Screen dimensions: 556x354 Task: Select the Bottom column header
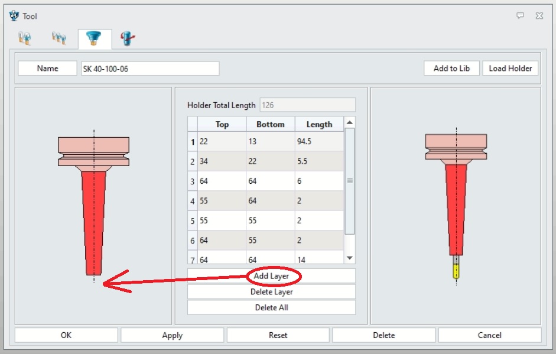click(271, 124)
